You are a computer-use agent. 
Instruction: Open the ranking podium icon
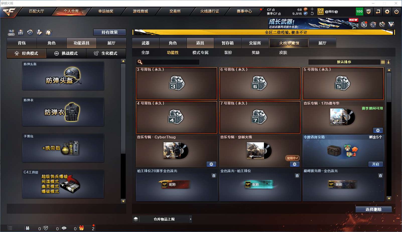click(x=21, y=32)
